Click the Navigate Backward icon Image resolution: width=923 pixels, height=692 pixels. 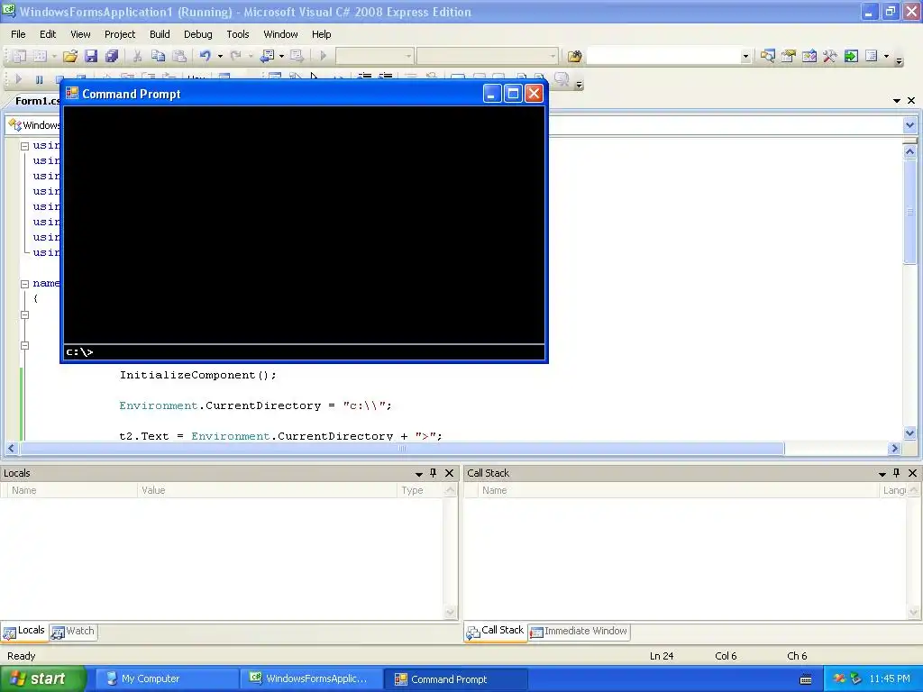(x=267, y=56)
